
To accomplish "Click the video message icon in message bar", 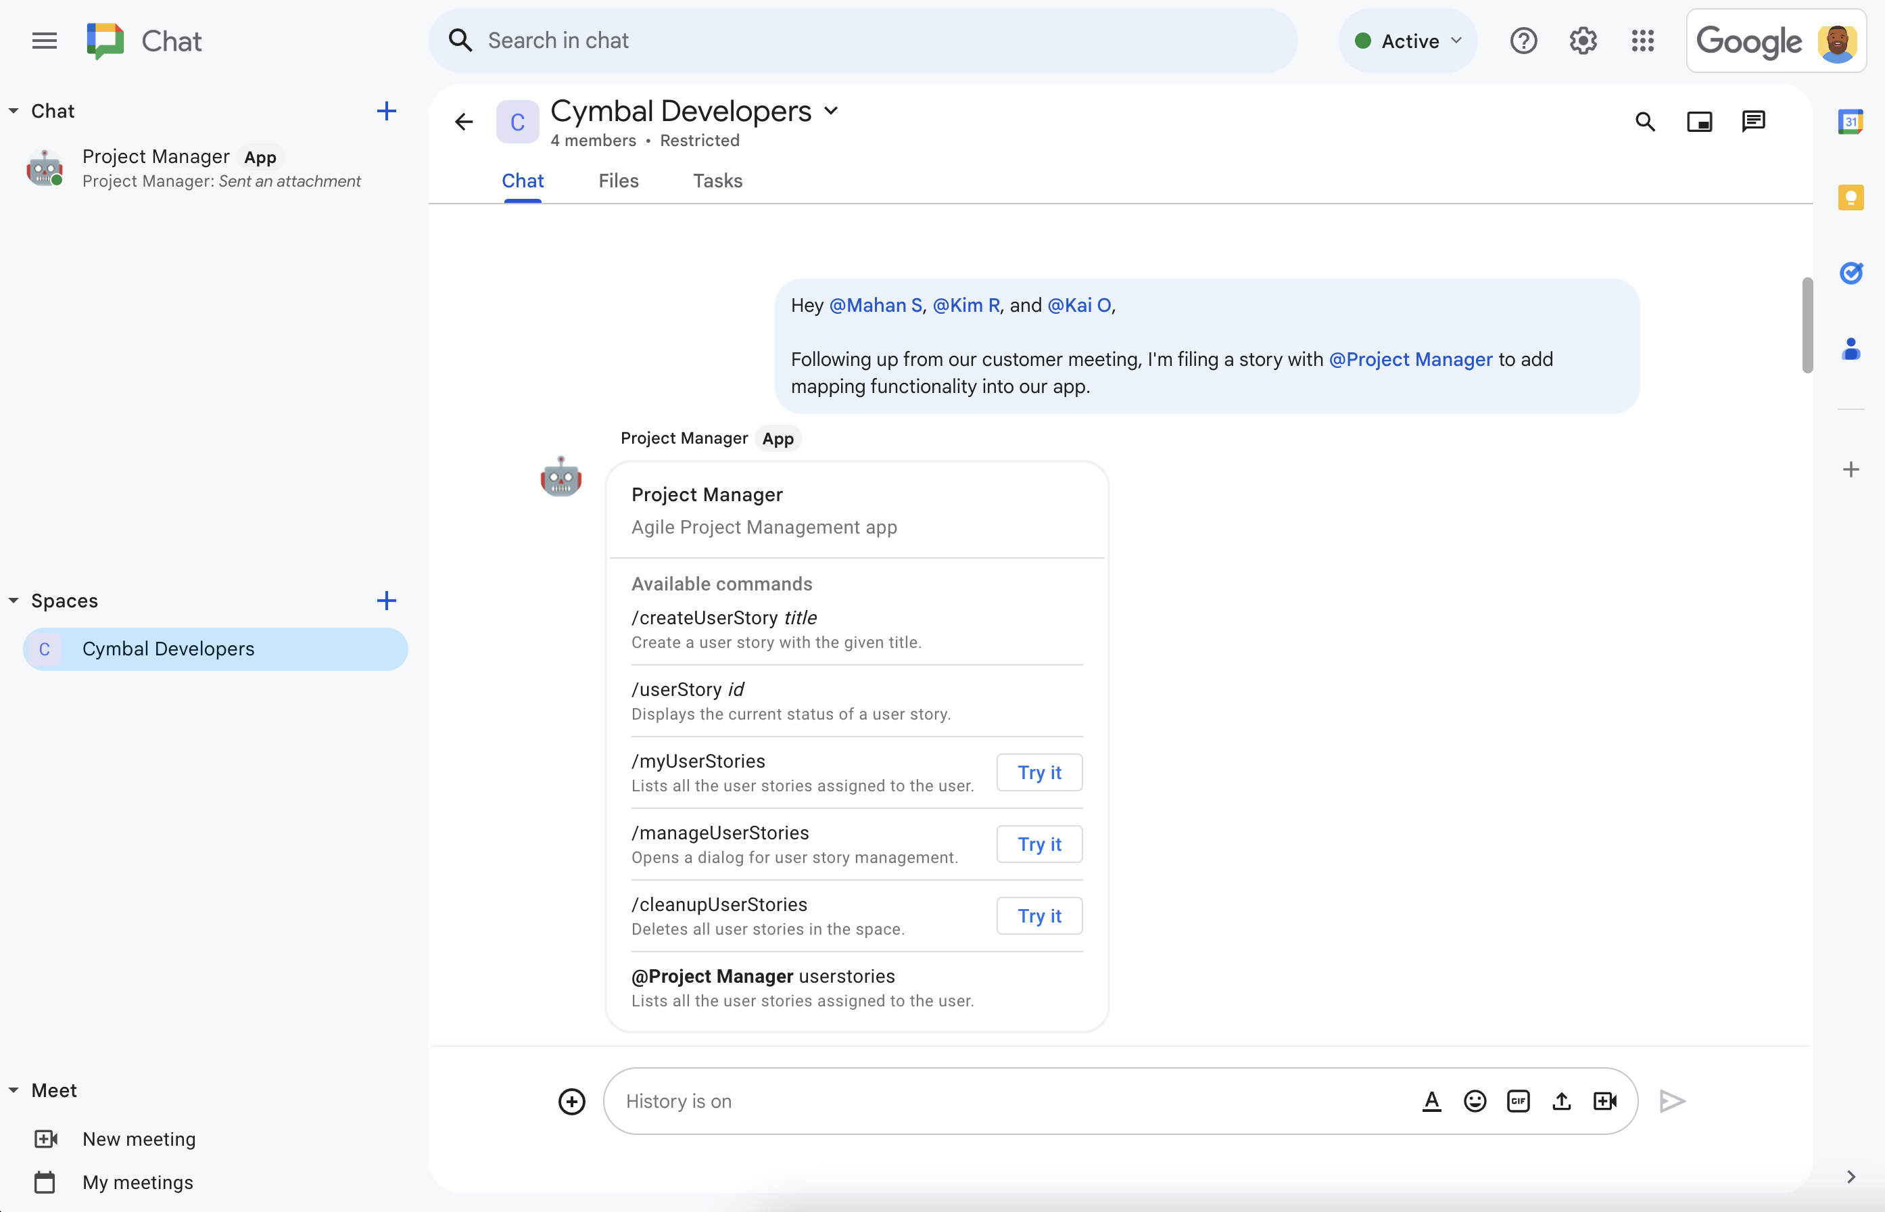I will pos(1603,1100).
